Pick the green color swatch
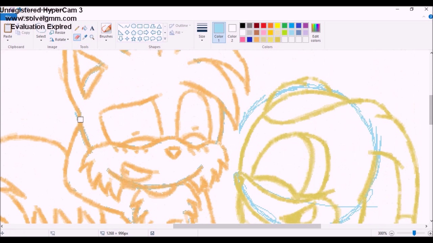The image size is (433, 243). pos(285,26)
